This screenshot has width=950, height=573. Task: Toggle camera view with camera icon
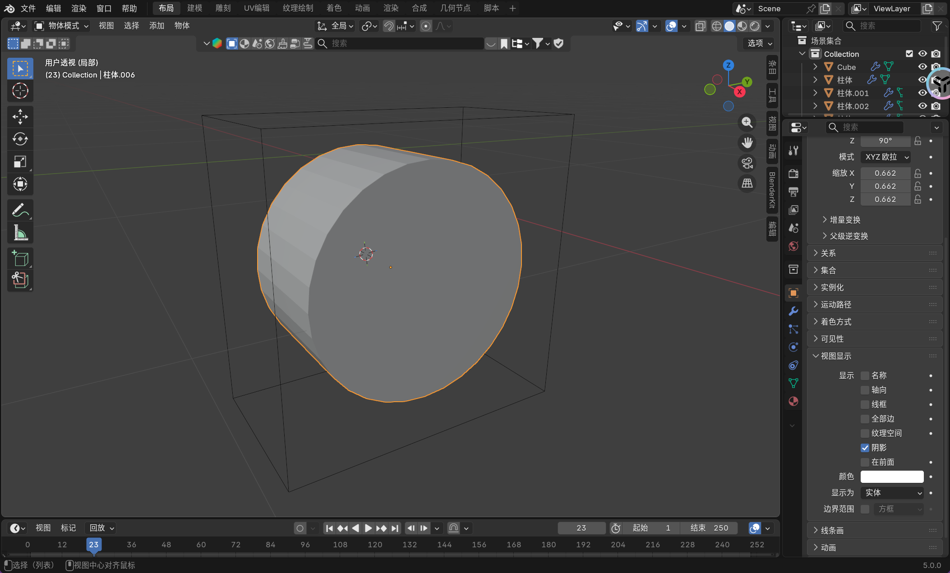pos(747,163)
